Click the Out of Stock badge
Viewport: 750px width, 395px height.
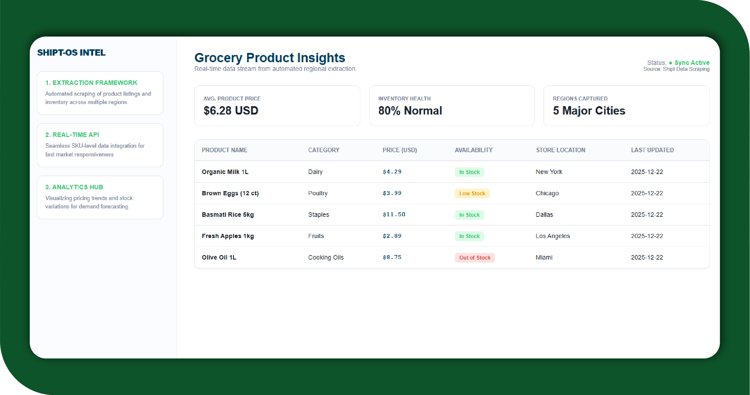(474, 258)
